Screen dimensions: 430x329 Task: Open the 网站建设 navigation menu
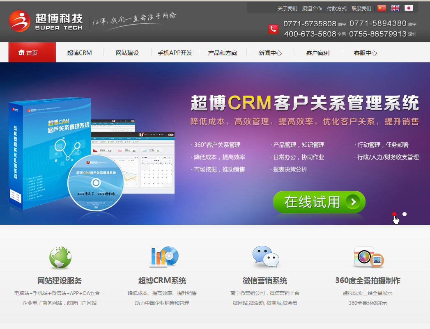127,53
